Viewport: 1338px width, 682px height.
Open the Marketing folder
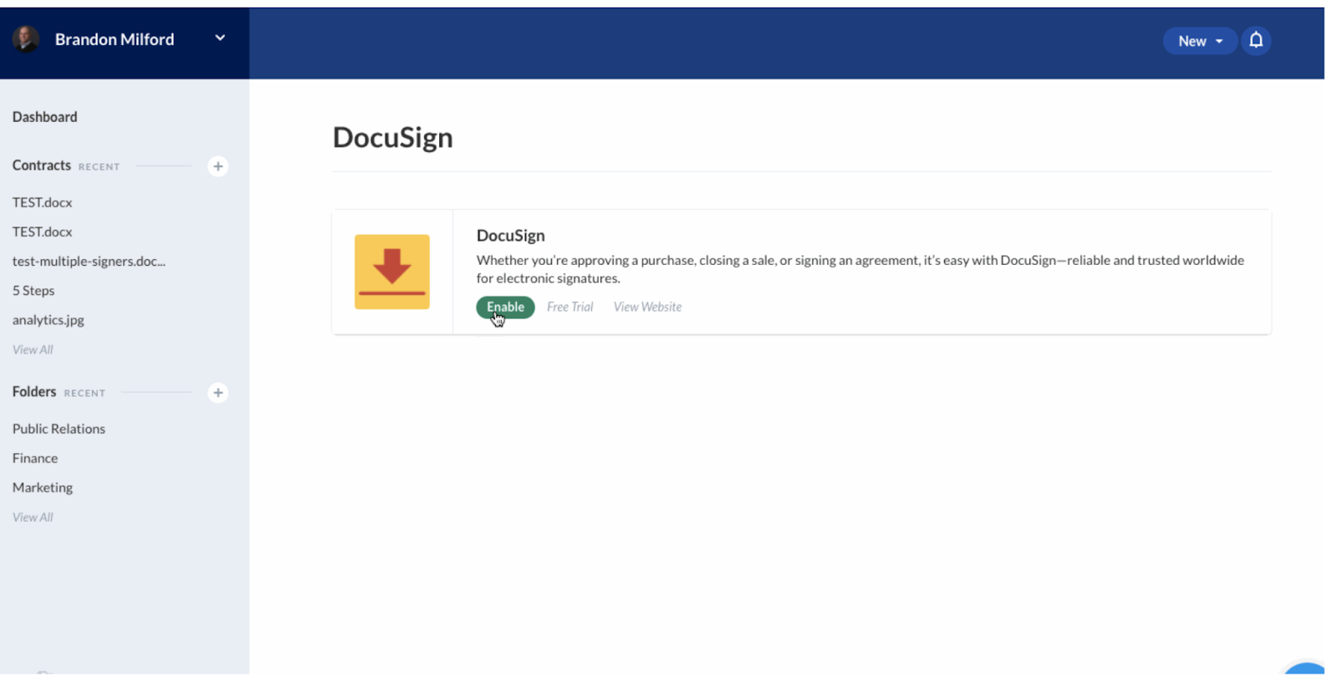point(43,487)
